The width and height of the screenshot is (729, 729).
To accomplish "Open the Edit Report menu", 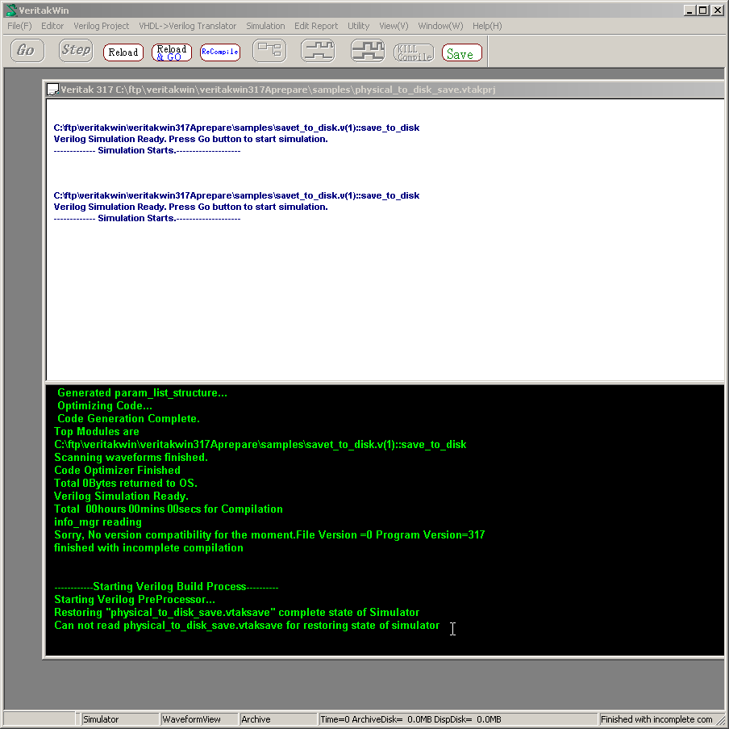I will point(316,26).
